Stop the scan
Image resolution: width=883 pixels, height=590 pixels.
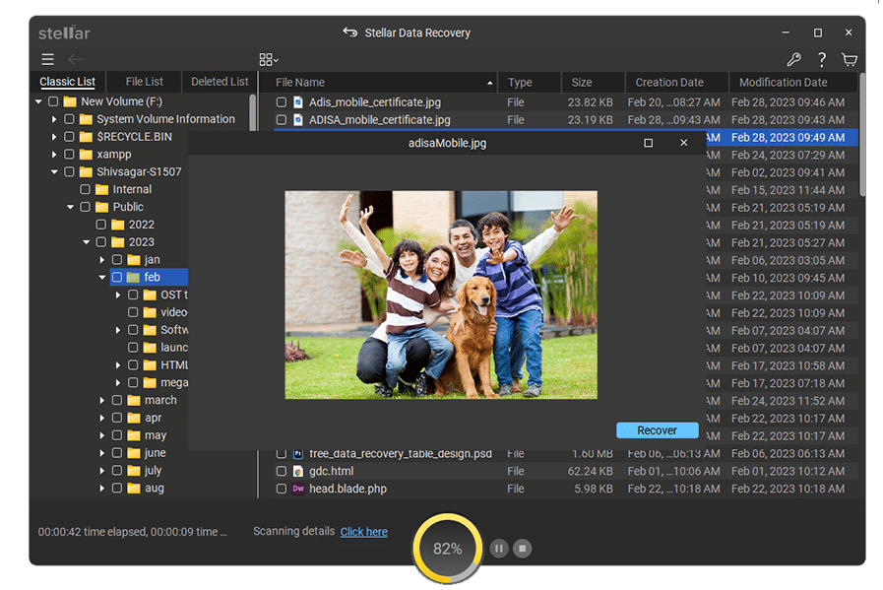[x=523, y=549]
